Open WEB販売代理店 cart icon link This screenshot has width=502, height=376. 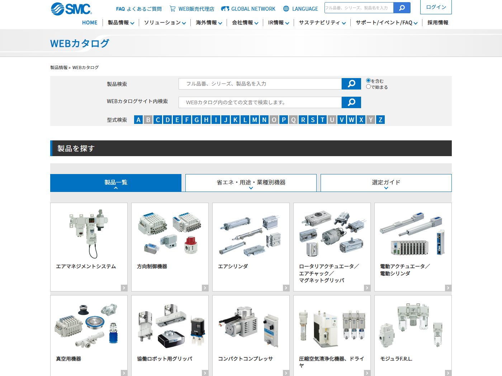172,9
